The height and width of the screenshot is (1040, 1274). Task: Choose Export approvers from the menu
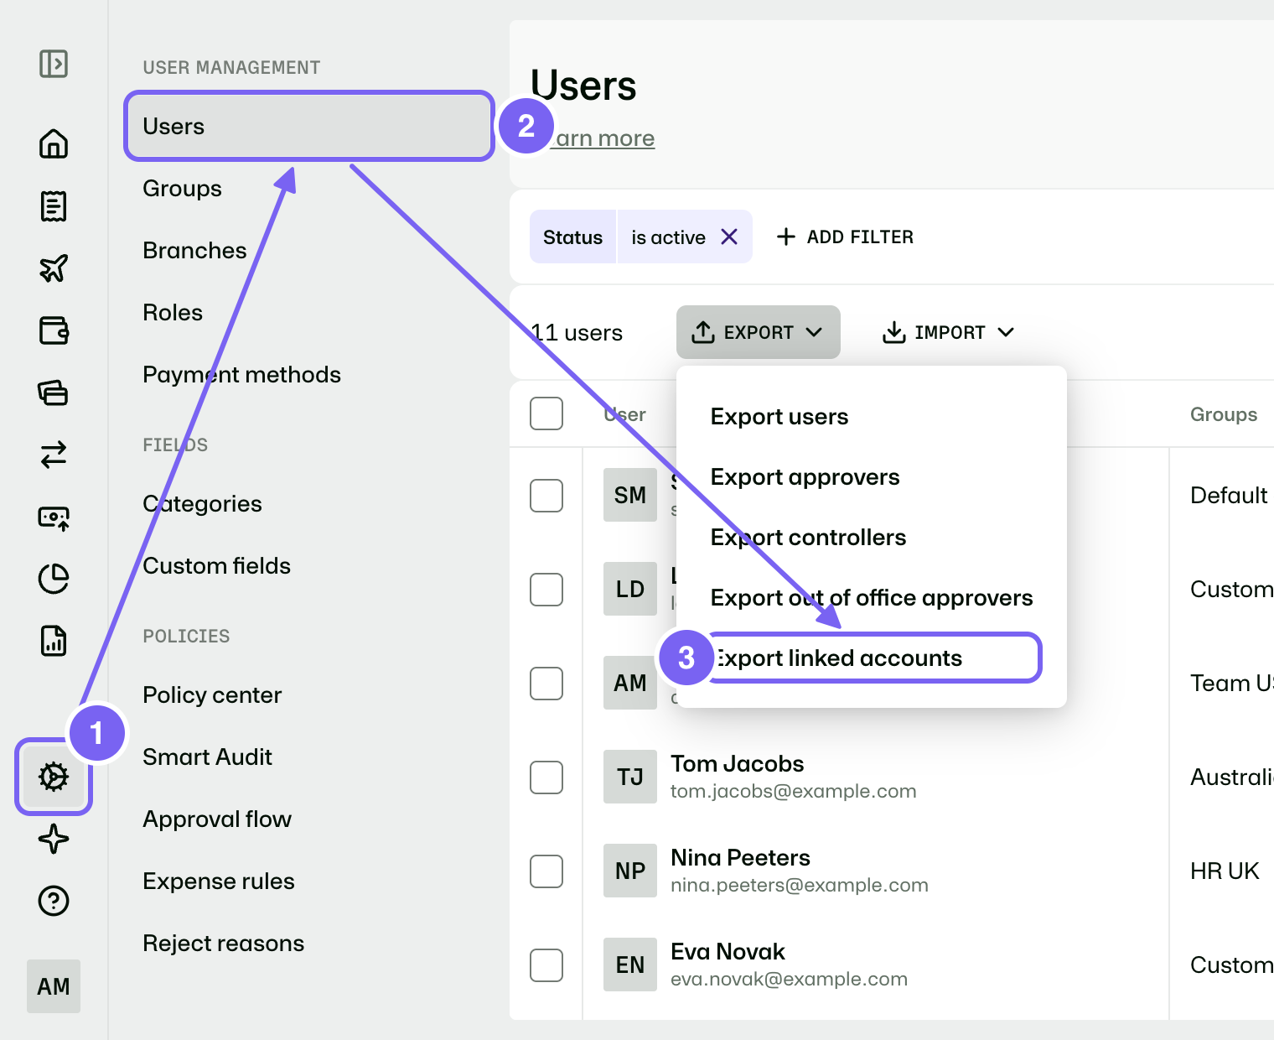tap(805, 477)
